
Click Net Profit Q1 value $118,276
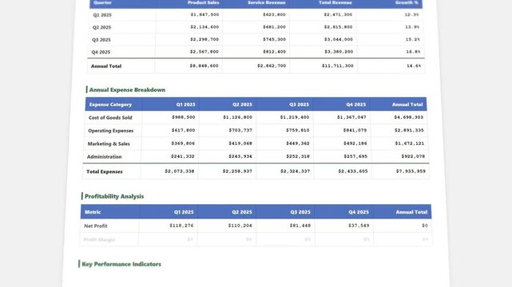181,226
